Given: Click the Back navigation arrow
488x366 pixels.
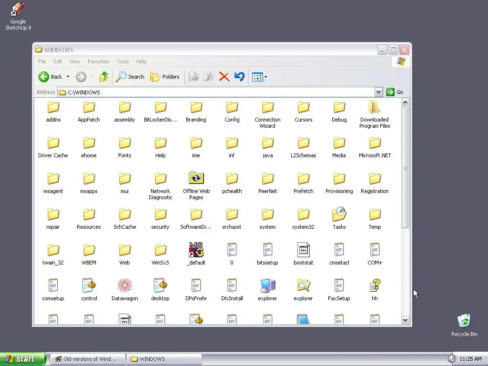Looking at the screenshot, I should click(44, 77).
